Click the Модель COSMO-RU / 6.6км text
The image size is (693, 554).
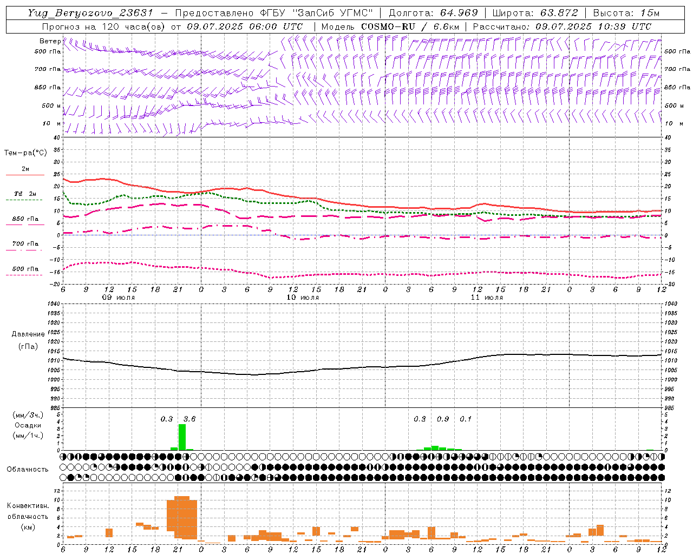[390, 27]
